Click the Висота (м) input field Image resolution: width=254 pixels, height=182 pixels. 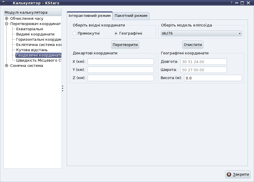coord(213,78)
